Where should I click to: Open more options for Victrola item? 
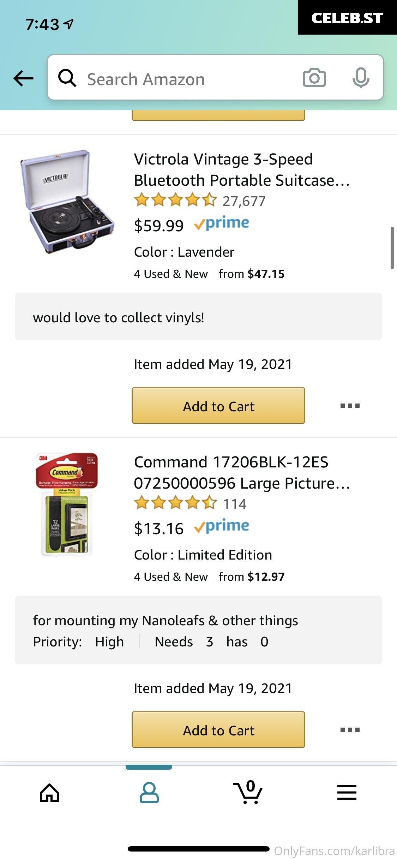[350, 406]
